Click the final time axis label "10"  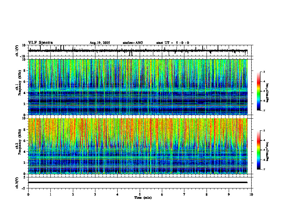tap(251, 194)
